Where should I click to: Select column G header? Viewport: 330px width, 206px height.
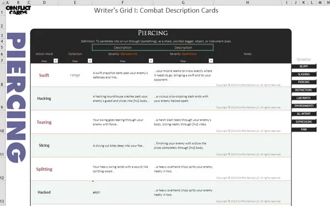click(x=183, y=3)
